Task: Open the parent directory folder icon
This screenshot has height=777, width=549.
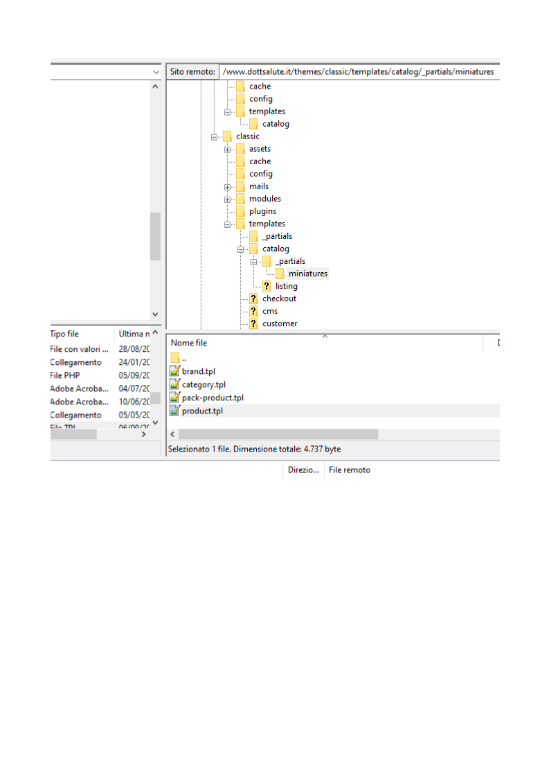Action: [x=175, y=357]
